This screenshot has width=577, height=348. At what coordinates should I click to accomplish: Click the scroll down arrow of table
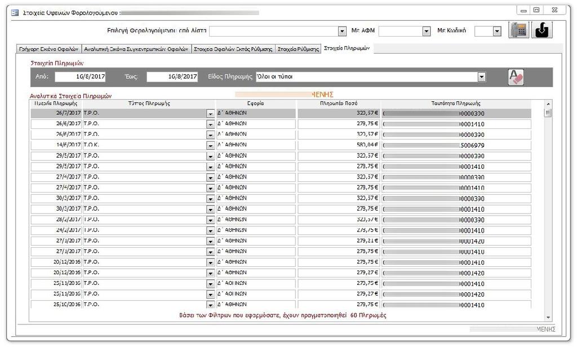(548, 318)
